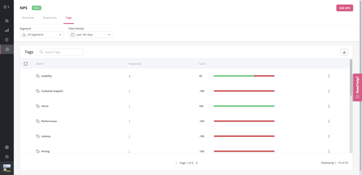Viewport: 362px width, 175px height.
Task: Click the score value 33 for Usability
Action: (200, 76)
